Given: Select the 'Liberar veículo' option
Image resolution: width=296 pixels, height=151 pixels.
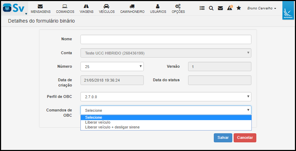Looking at the screenshot, I should [98, 122].
